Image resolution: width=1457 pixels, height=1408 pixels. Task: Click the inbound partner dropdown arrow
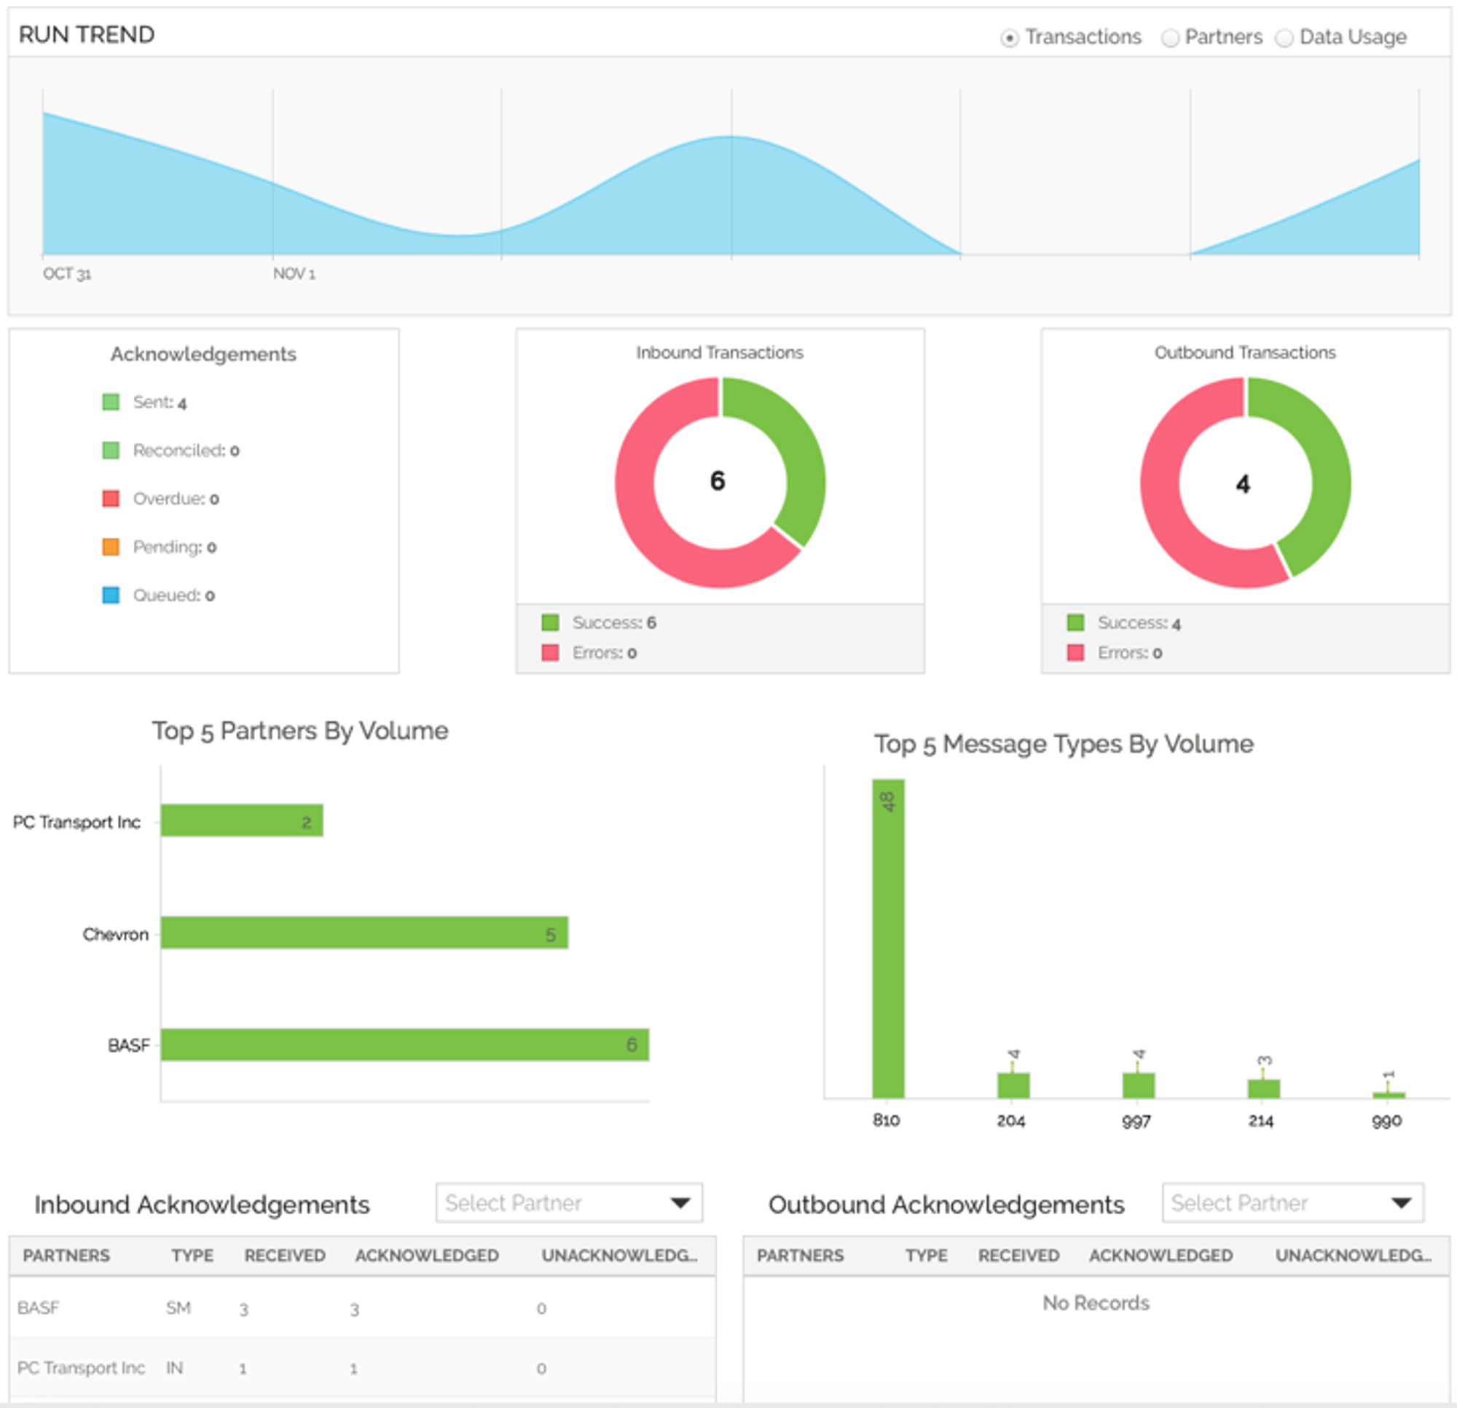(680, 1202)
